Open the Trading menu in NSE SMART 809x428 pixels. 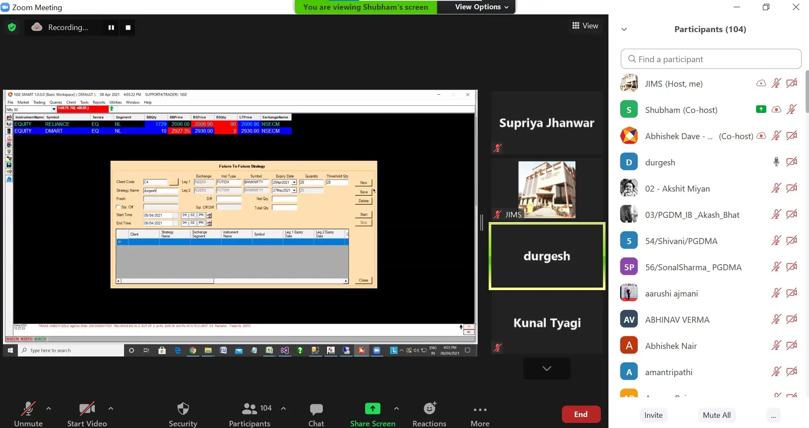click(39, 102)
